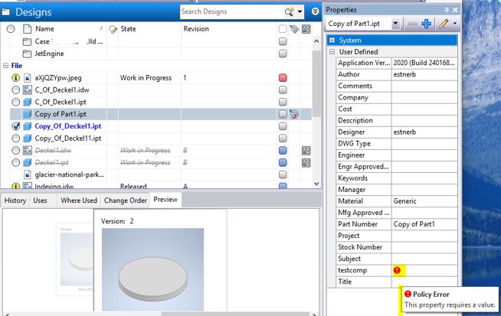
Task: Click the tag icon in the column header
Action: coord(294,29)
